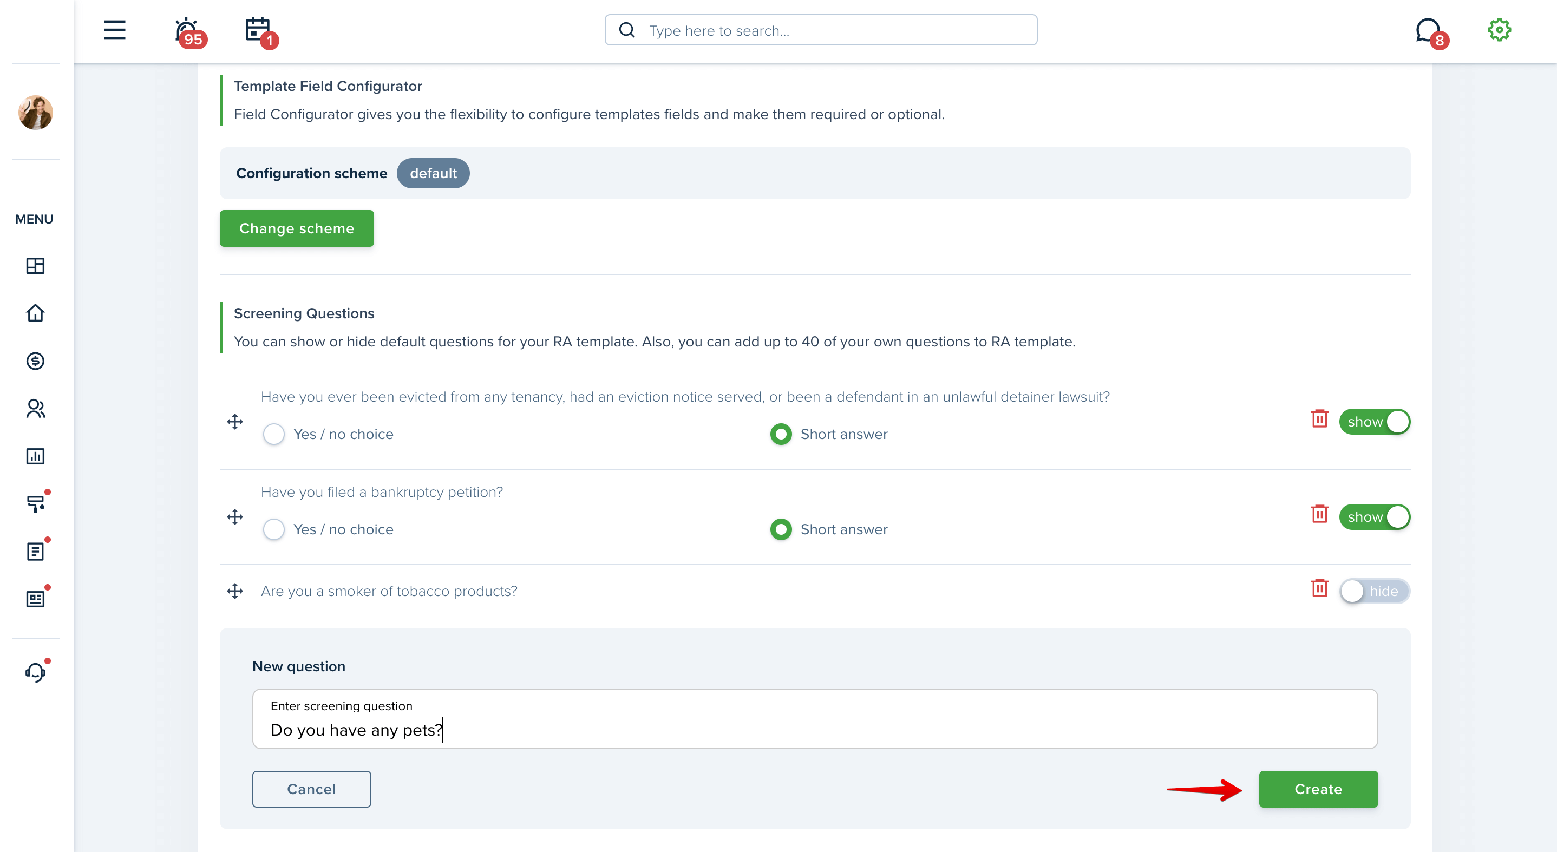Click the default scheme badge
This screenshot has height=852, width=1557.
click(x=433, y=173)
